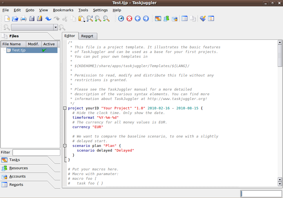
Task: Click the Print toolbar icon
Action: (23, 19)
